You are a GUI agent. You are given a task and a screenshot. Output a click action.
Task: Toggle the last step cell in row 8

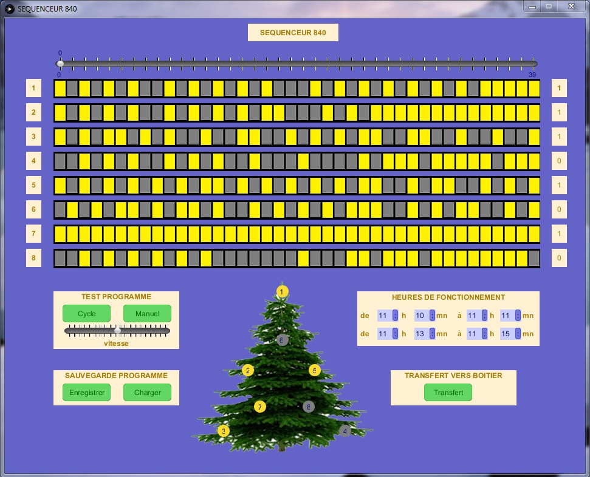534,259
